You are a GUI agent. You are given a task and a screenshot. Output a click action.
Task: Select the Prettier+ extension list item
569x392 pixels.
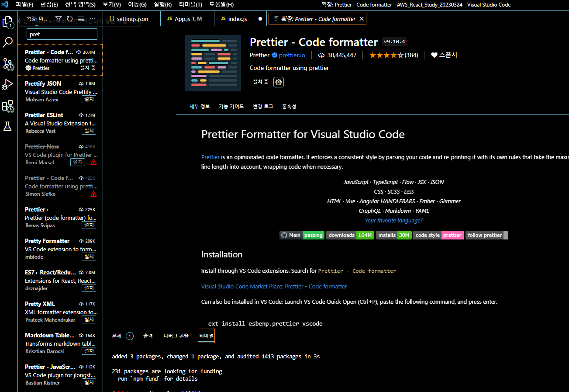tap(60, 217)
